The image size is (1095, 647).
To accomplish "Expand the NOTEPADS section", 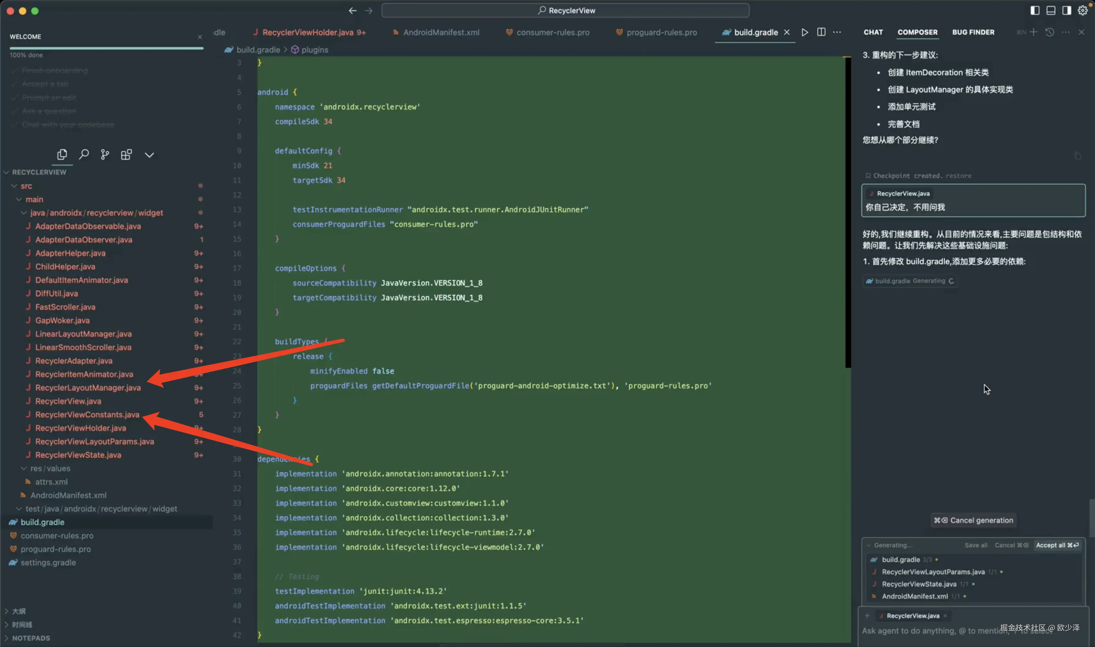I will 31,638.
